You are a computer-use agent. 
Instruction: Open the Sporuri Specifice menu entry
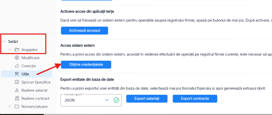[x=27, y=82]
